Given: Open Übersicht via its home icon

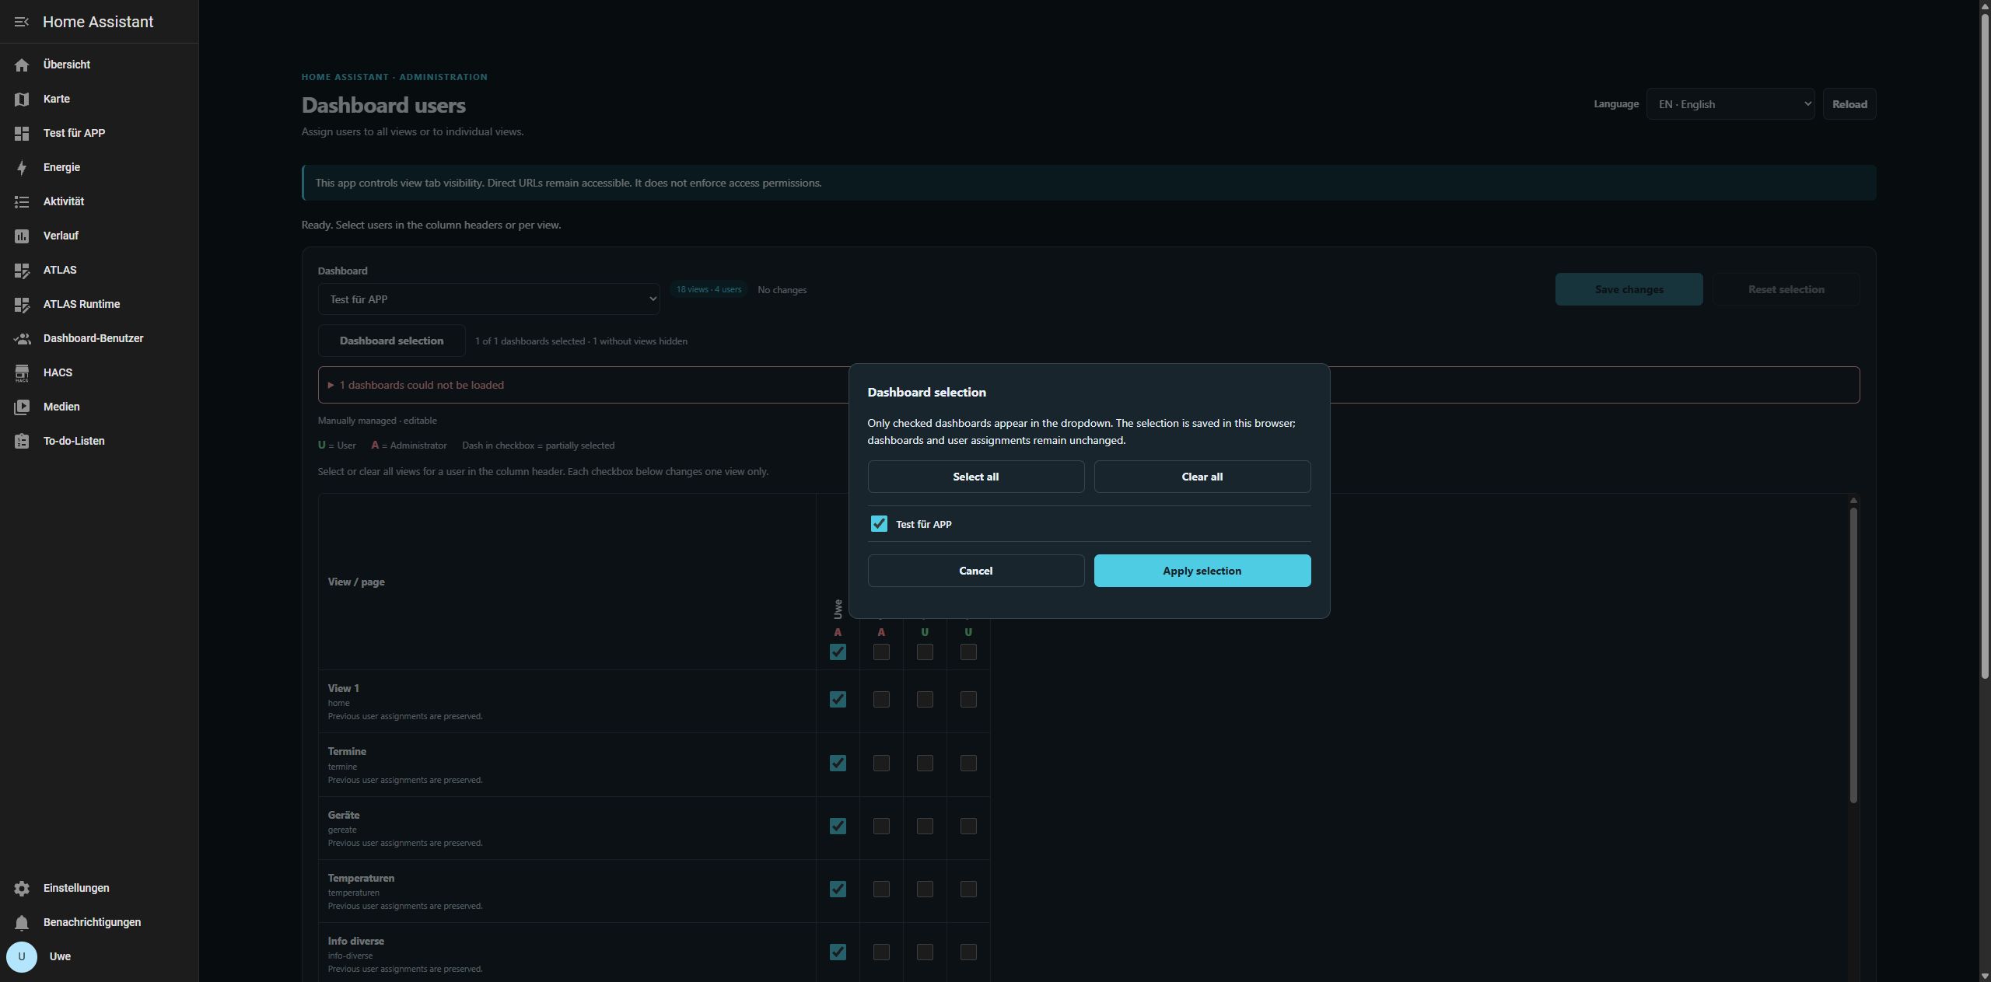Looking at the screenshot, I should 22,65.
